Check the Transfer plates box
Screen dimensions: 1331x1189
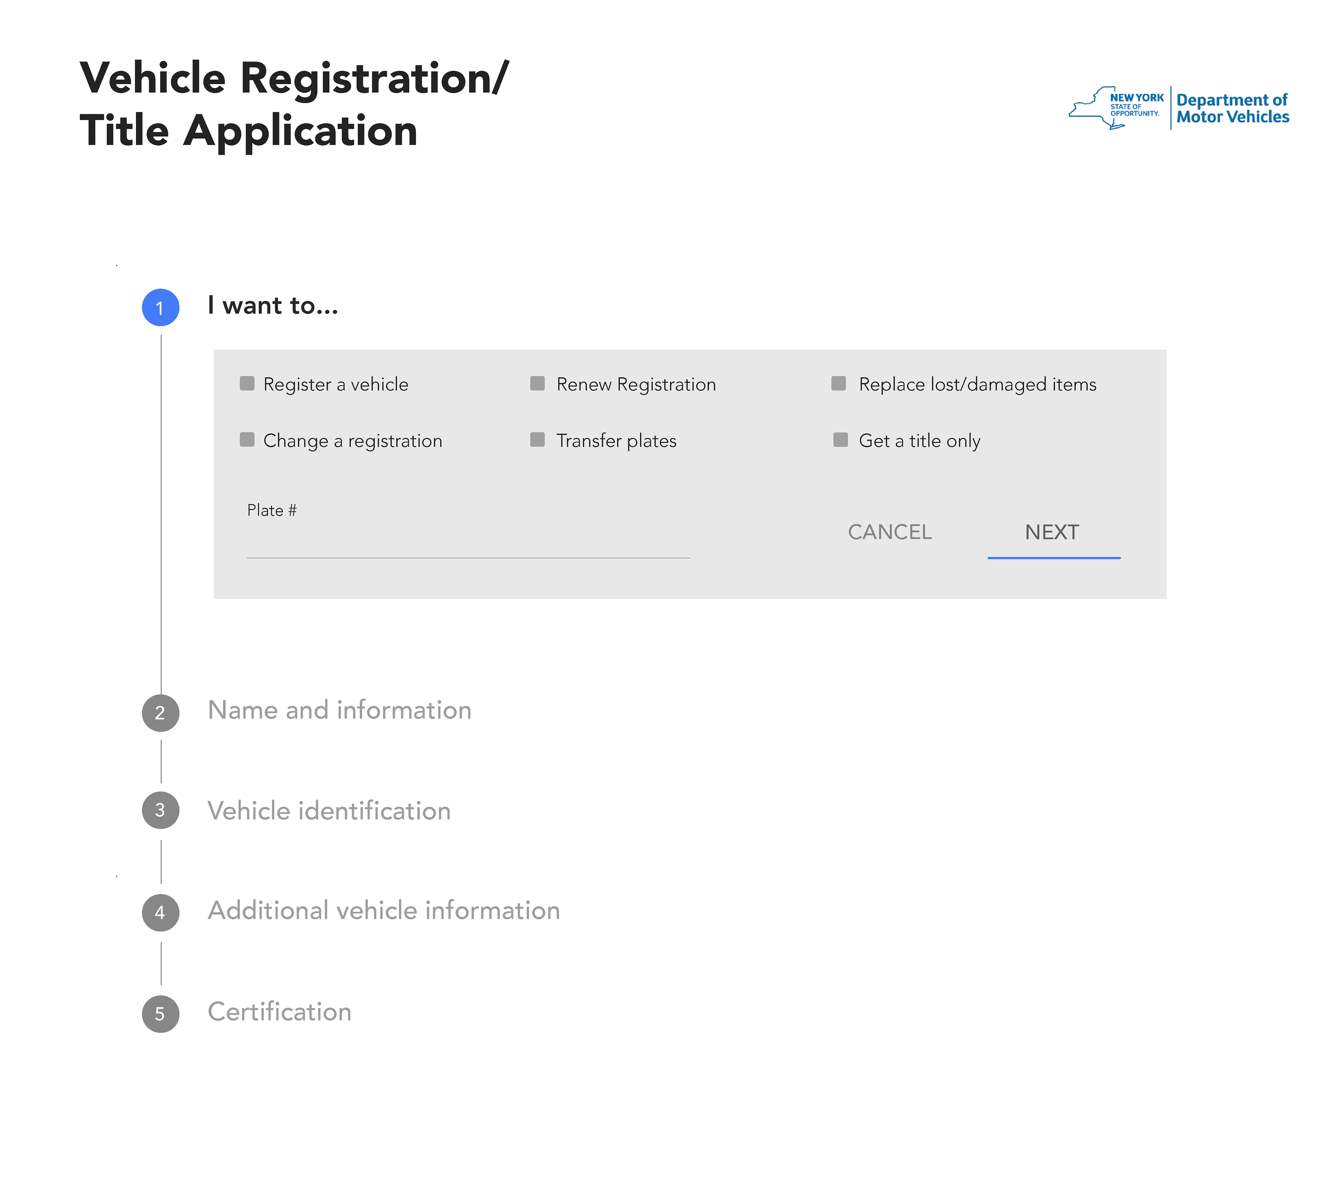tap(538, 440)
